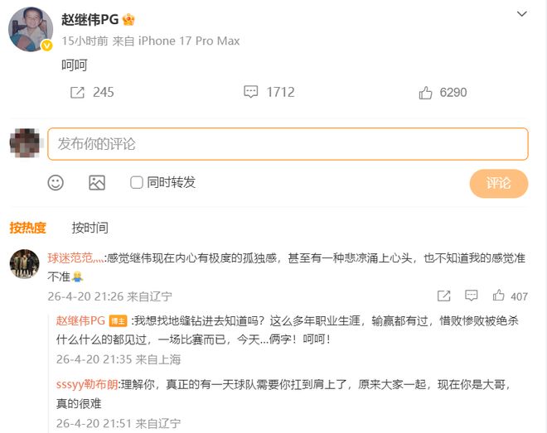Sort comments with the 按热度 tab
The image size is (547, 433).
[27, 228]
